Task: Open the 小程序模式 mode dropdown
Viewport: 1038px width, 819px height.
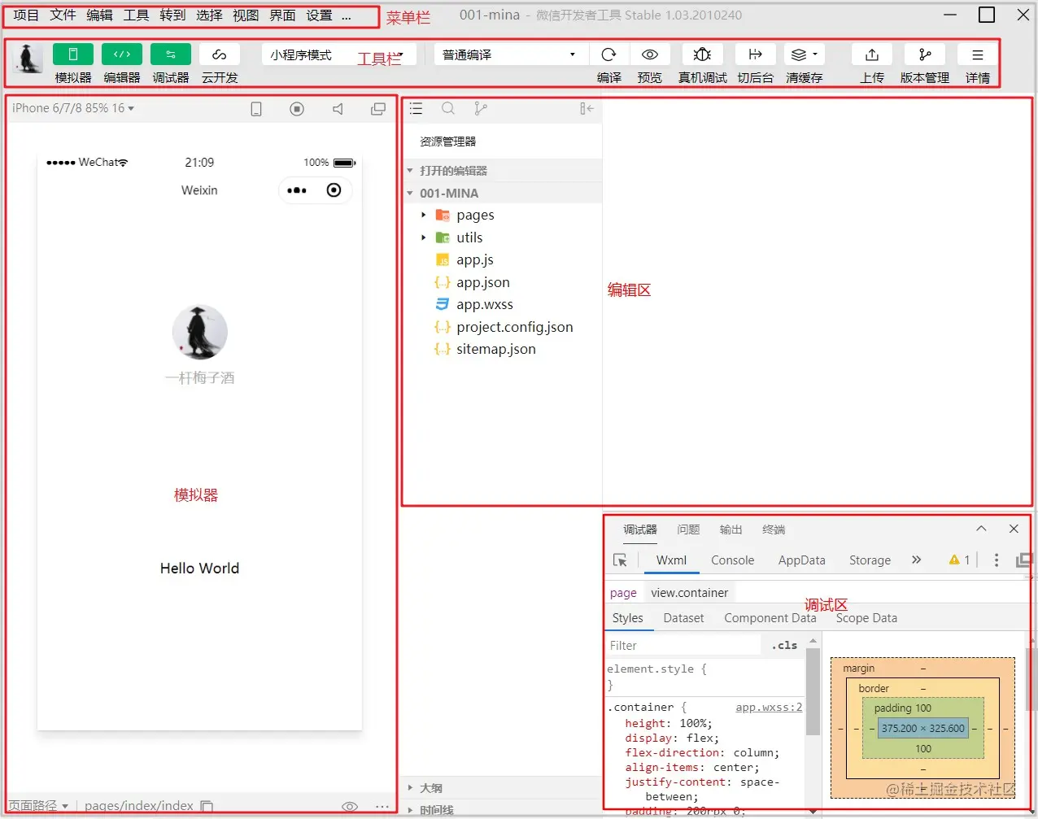Action: coord(339,54)
